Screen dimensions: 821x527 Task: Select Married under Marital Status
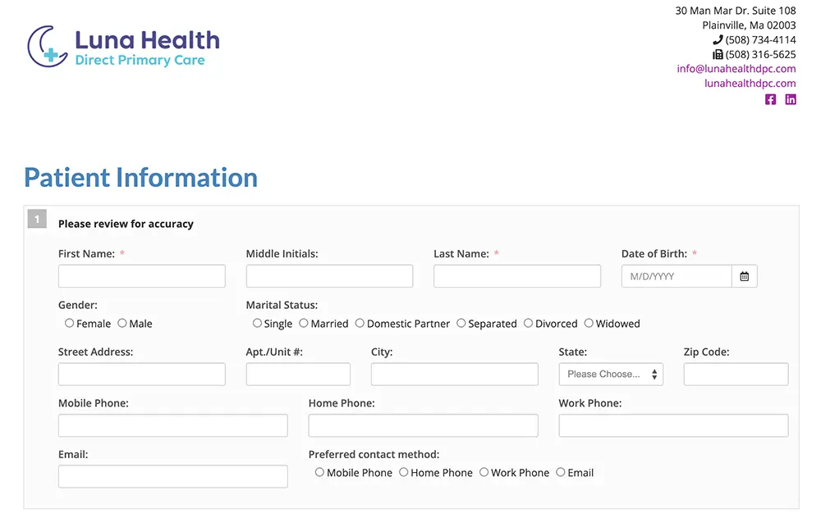[304, 323]
